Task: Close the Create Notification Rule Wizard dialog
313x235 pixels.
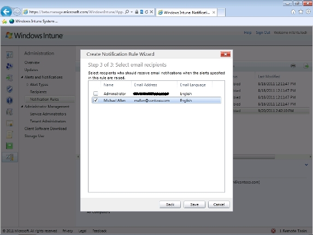Action: tap(226, 54)
